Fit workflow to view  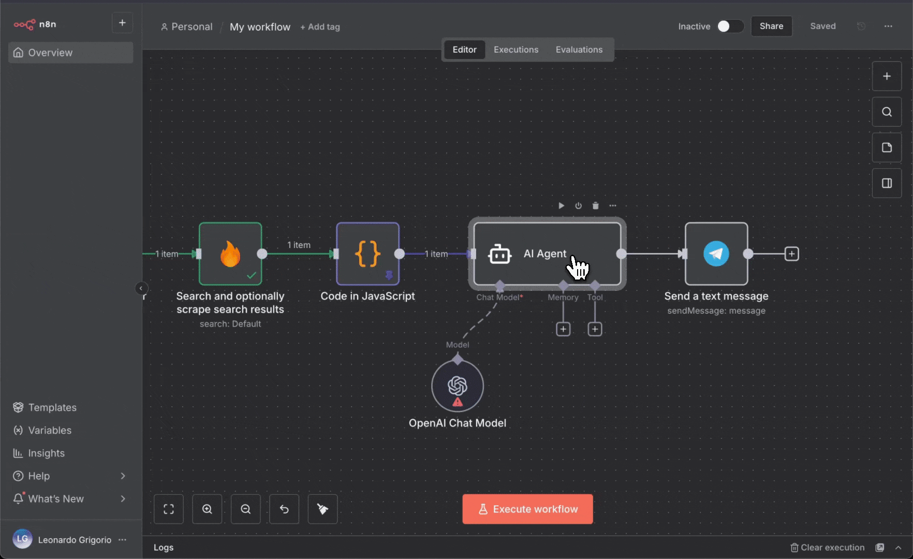(169, 509)
